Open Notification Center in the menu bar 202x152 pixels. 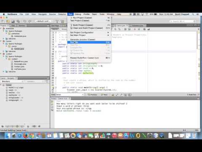[197, 14]
